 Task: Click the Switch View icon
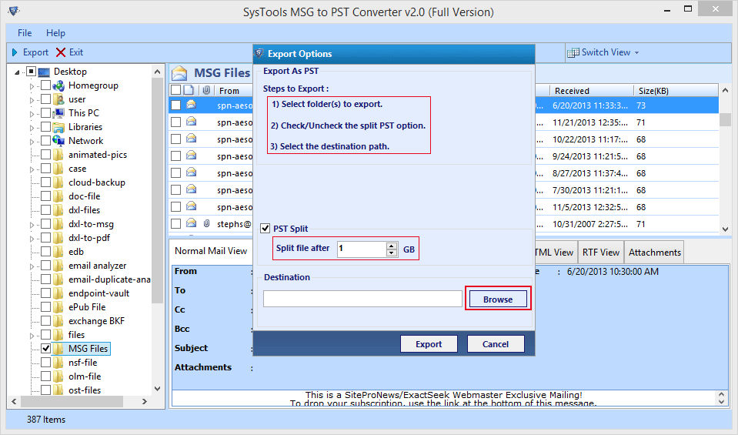[573, 52]
